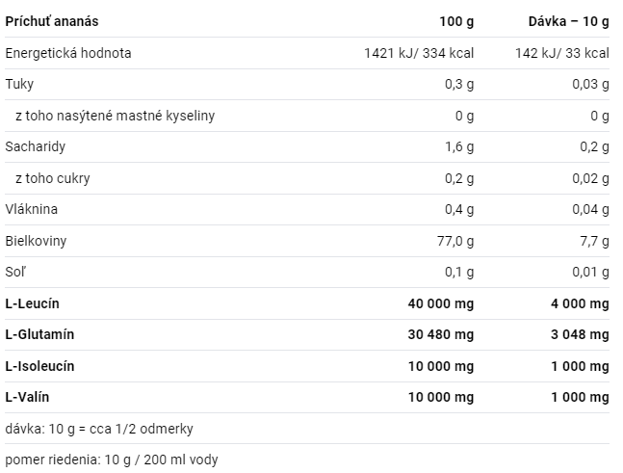Click the Vláknina row label
The image size is (623, 473).
32,209
